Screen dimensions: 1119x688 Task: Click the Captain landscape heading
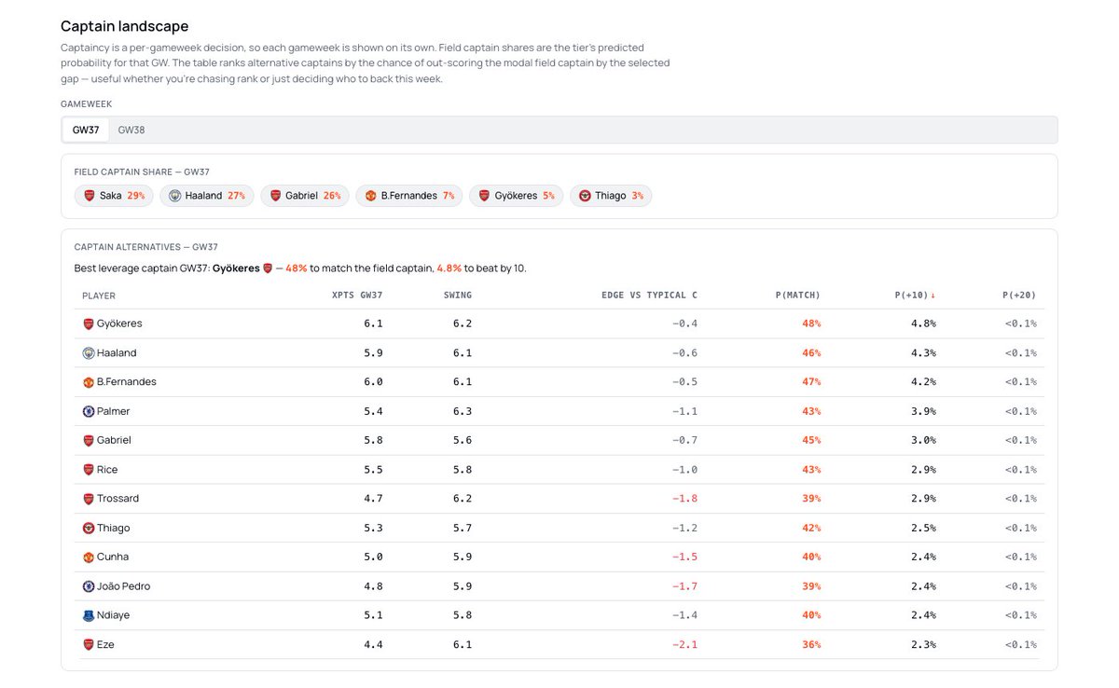[124, 26]
